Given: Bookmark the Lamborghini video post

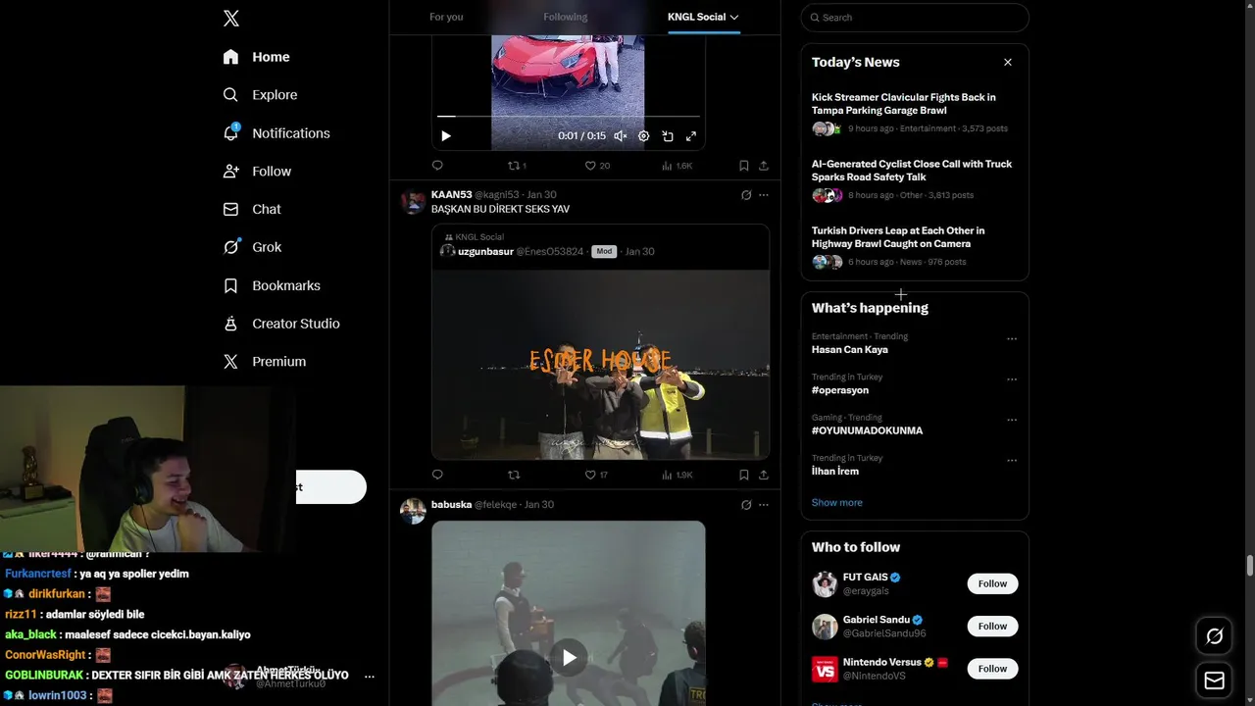Looking at the screenshot, I should click(x=744, y=166).
